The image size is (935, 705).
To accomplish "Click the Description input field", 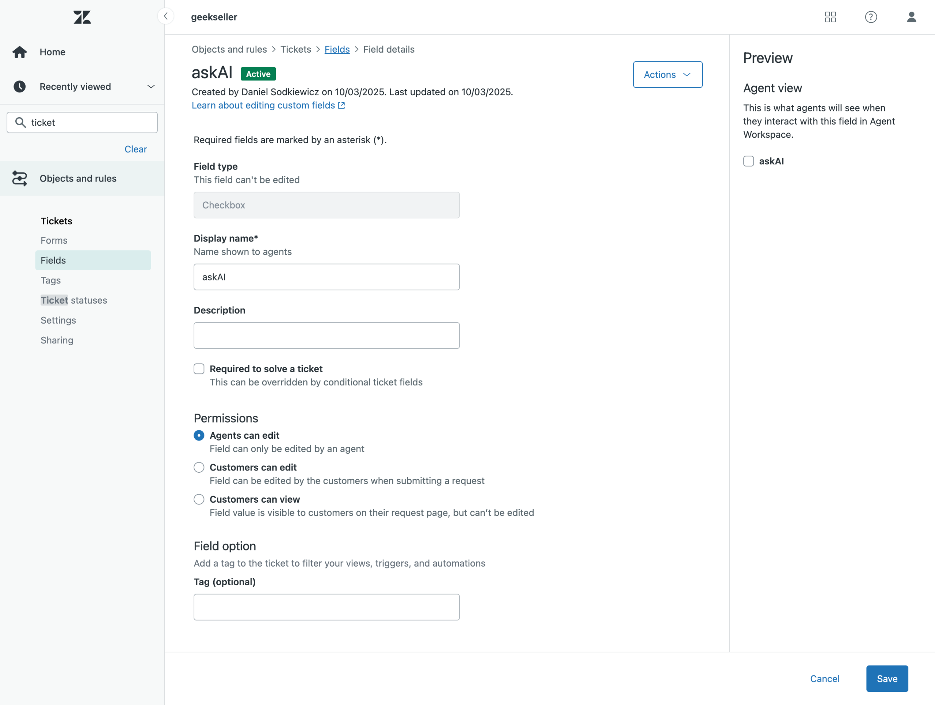I will [x=326, y=336].
